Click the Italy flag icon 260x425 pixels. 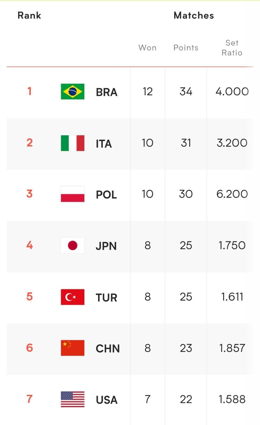coord(73,143)
